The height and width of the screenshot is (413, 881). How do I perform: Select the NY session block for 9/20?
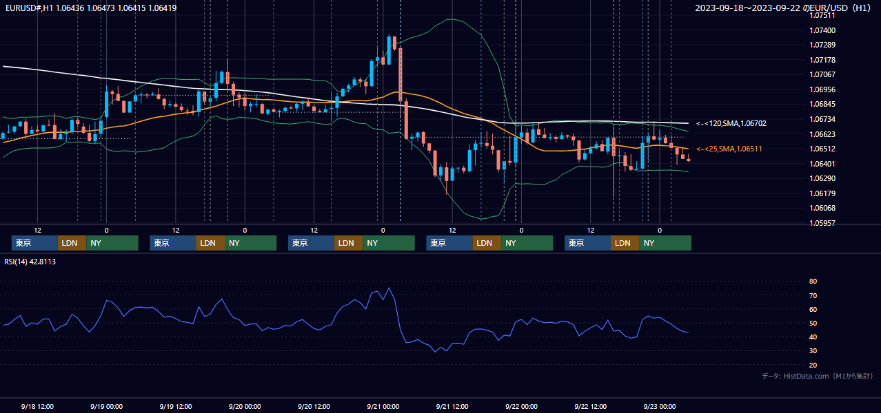point(388,243)
